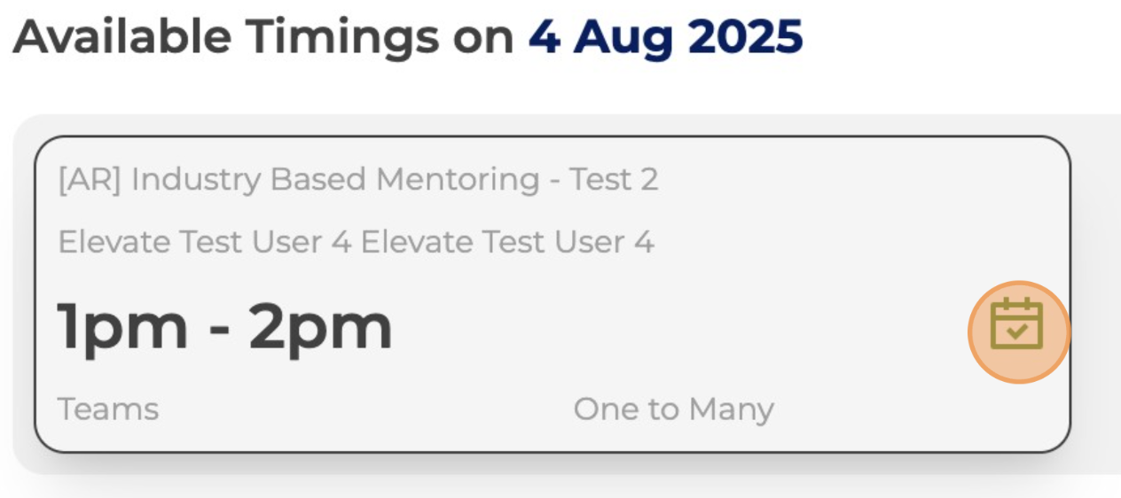Click the 1pm start time text

(122, 328)
